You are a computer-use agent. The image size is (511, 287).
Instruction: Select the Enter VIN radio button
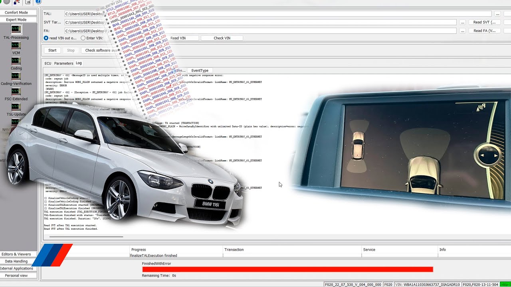[83, 38]
